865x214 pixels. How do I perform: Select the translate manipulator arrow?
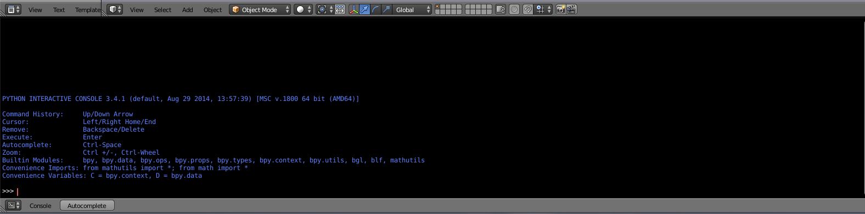click(x=364, y=9)
